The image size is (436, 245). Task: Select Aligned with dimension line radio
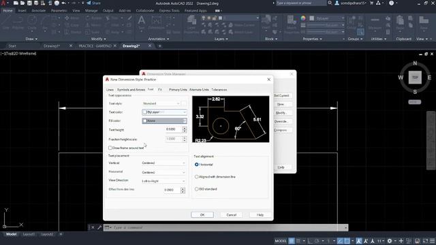pos(197,177)
